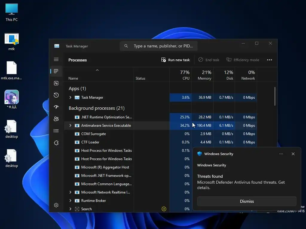Expand the Runtime Broker row
306x229 pixels.
pos(71,201)
